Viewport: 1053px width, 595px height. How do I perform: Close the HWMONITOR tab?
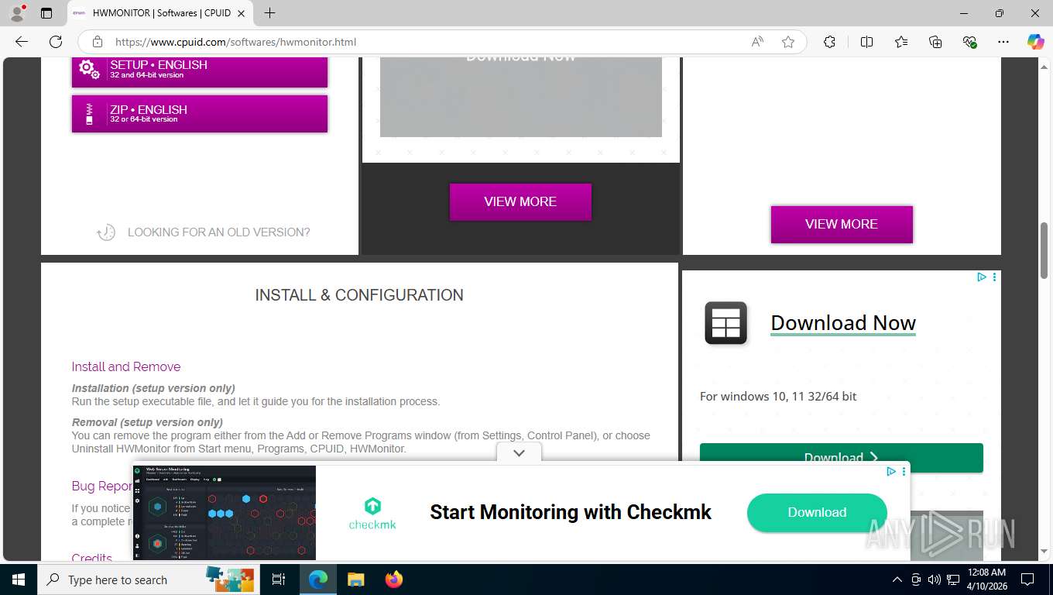[x=242, y=13]
